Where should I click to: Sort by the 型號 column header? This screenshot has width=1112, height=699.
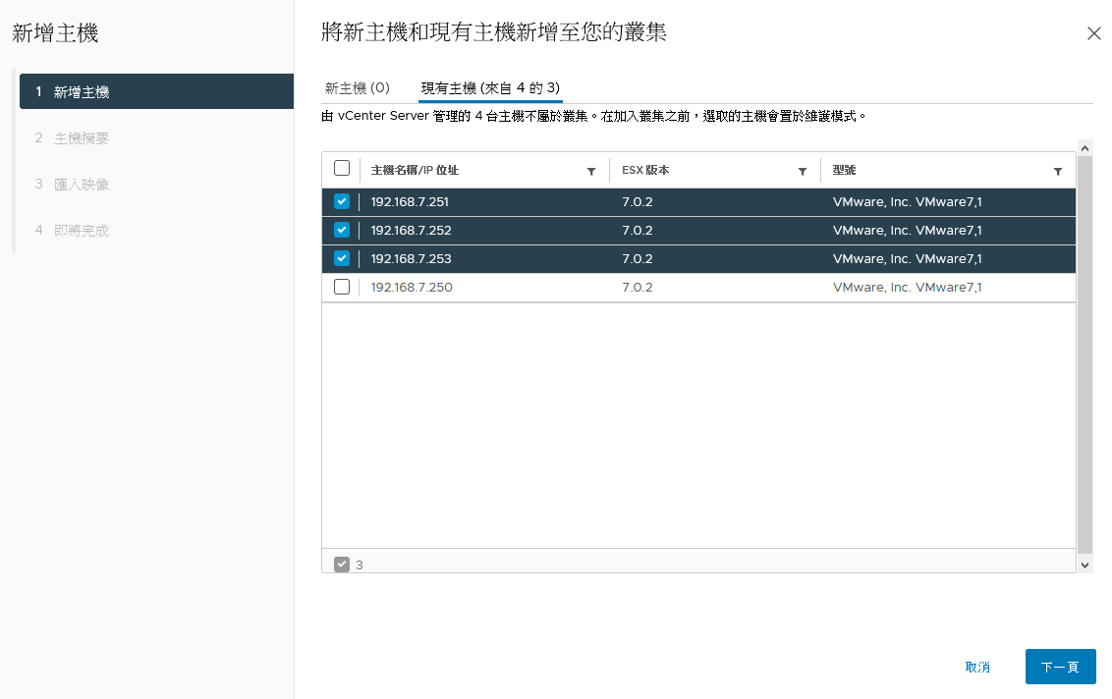coord(844,170)
